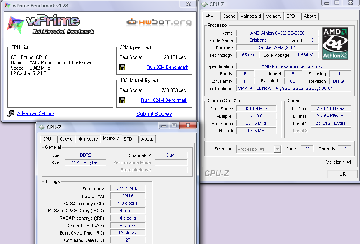Click the Technology value 65 nm
Viewport: 360px width, 244px height.
click(x=248, y=55)
